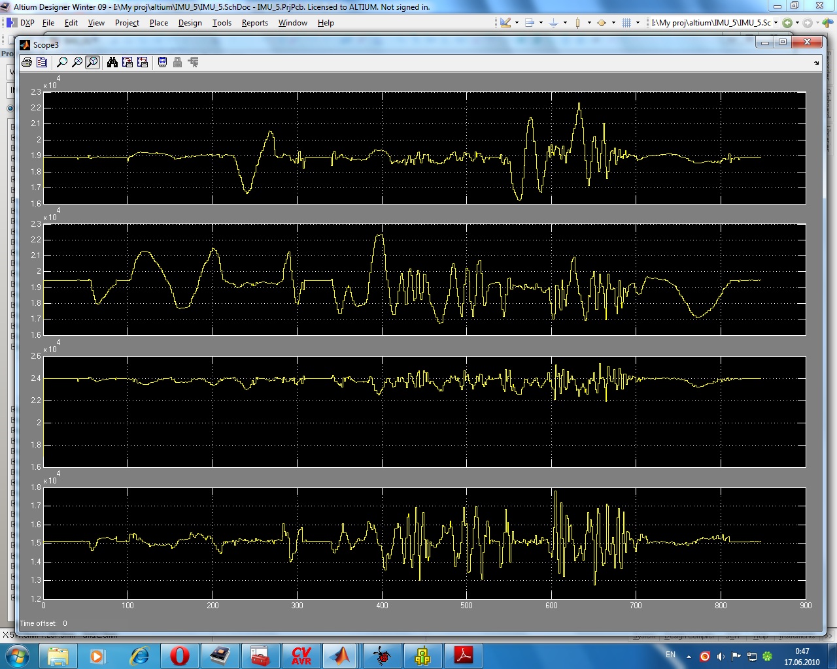Open the Design menu
This screenshot has height=669, width=837.
[190, 23]
